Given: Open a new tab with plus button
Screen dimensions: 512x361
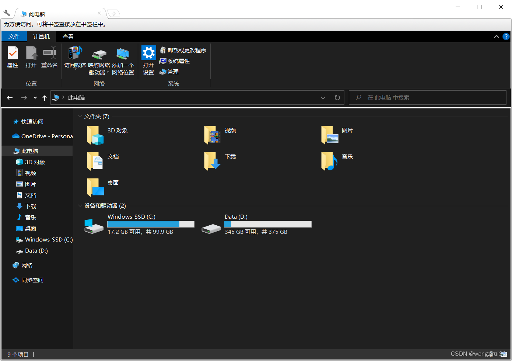Looking at the screenshot, I should tap(114, 14).
